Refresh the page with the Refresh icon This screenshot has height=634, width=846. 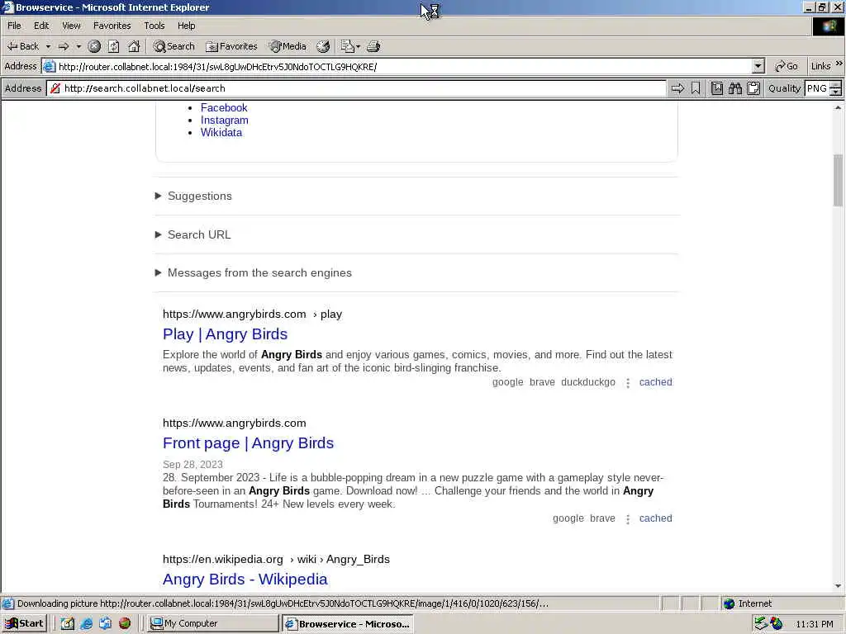pyautogui.click(x=114, y=46)
